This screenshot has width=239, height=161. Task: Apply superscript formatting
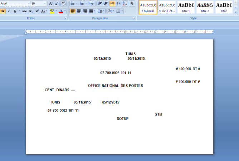click(37, 11)
